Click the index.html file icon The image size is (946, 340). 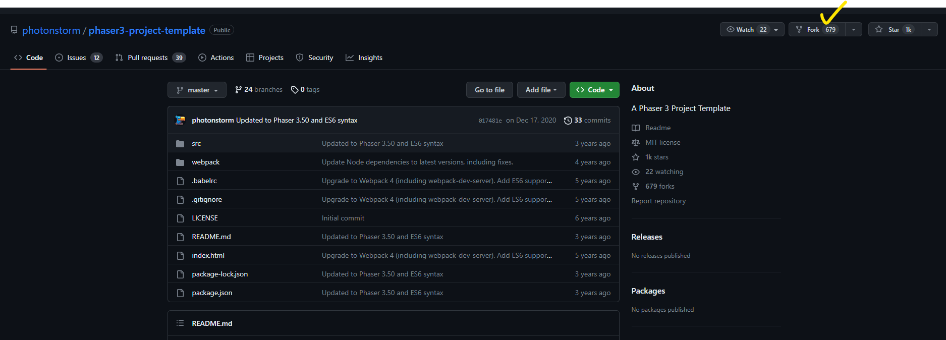coord(180,256)
